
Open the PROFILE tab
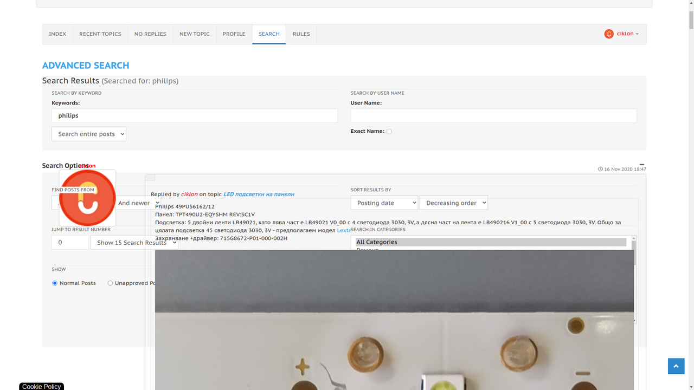click(x=234, y=34)
